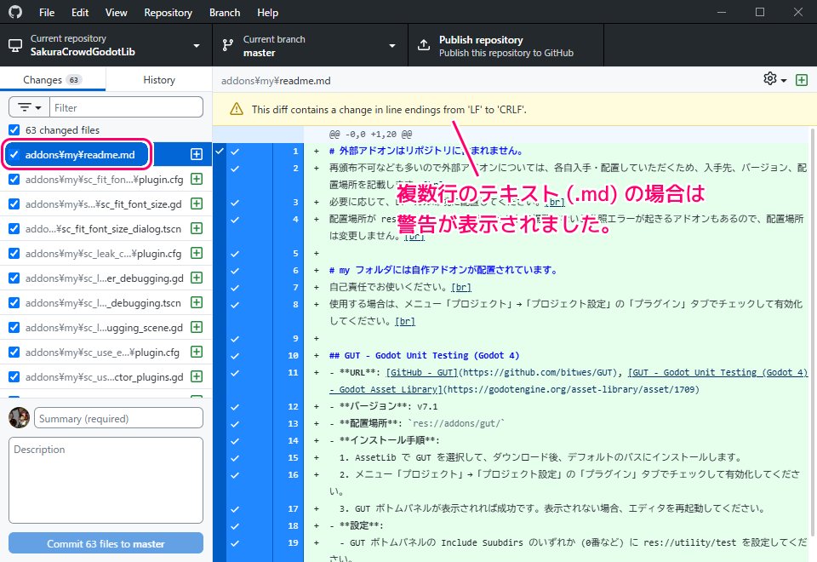Click inside the Summary required field
Viewport: 817px width, 562px height.
119,417
